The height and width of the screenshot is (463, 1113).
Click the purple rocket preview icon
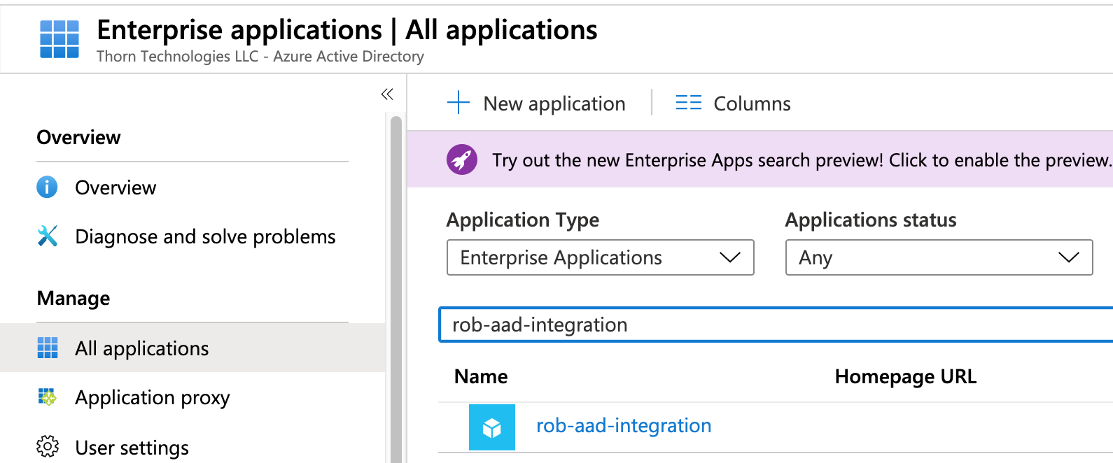[462, 159]
